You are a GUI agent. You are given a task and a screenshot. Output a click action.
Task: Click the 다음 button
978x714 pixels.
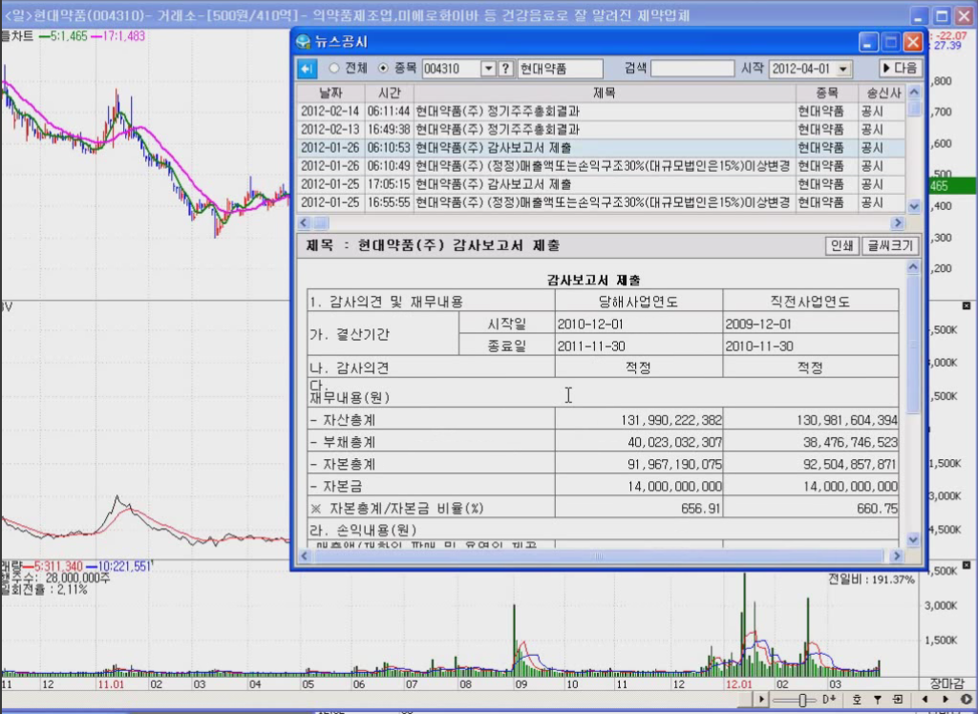click(x=900, y=68)
